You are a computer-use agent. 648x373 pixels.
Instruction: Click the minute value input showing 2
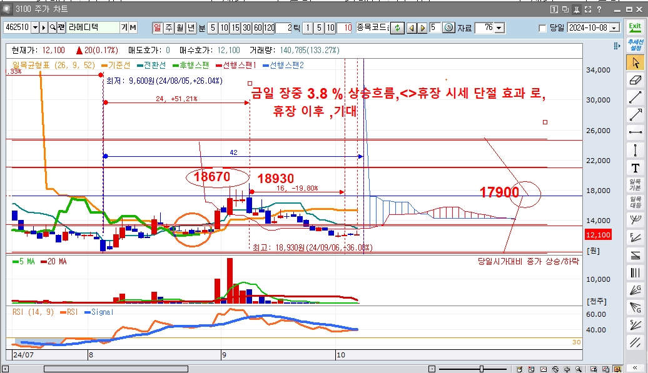[284, 27]
